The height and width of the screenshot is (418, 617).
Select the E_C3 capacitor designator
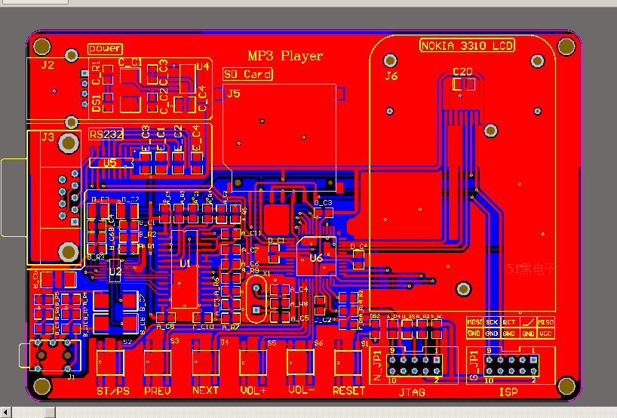146,138
